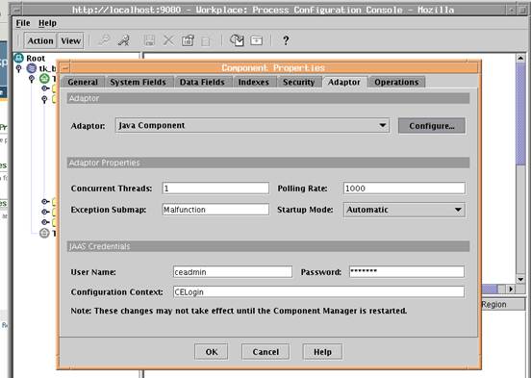Select the Root label in the tree
This screenshot has height=378, width=531.
pos(36,59)
